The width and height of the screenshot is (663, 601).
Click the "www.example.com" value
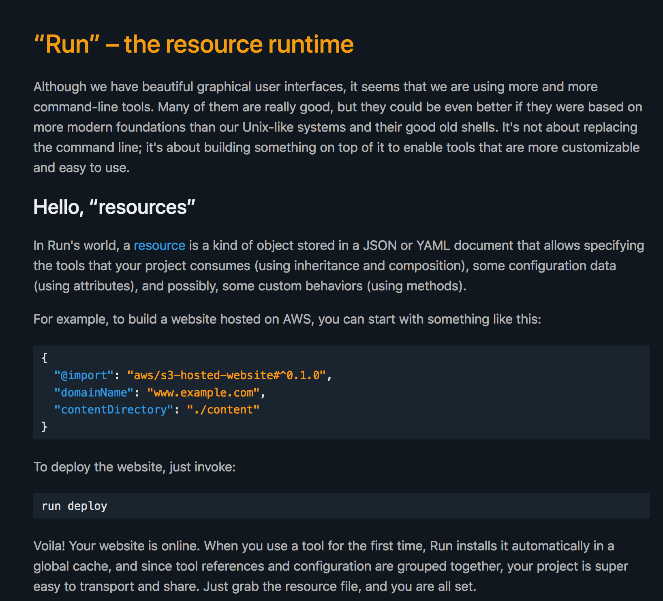tap(203, 393)
